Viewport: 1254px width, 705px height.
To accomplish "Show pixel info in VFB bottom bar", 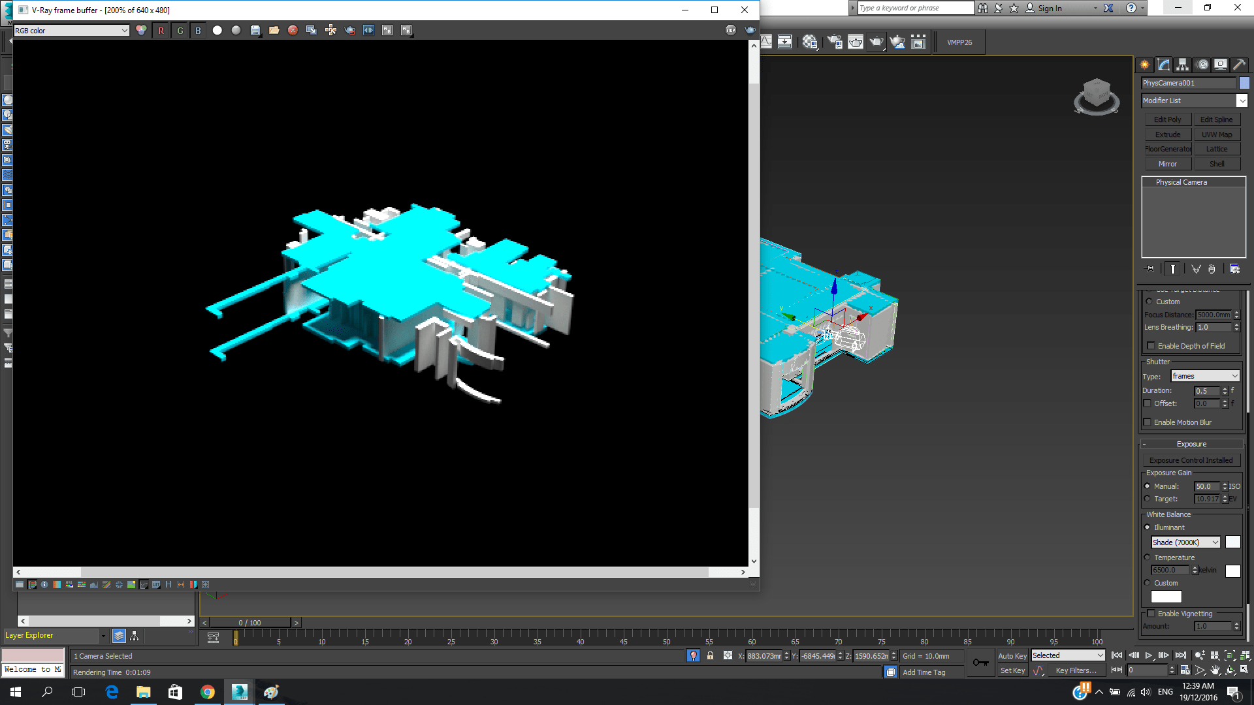I will (x=44, y=585).
